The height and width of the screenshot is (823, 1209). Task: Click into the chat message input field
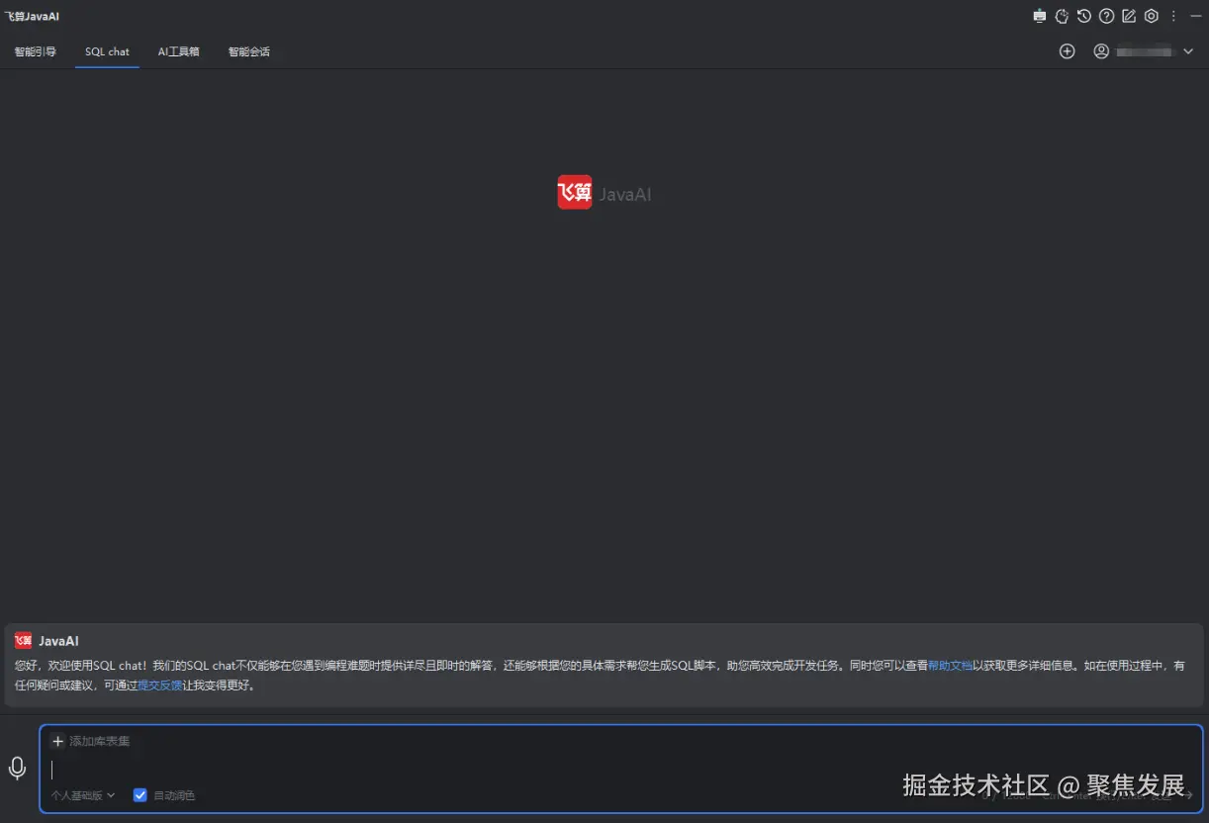(x=621, y=769)
